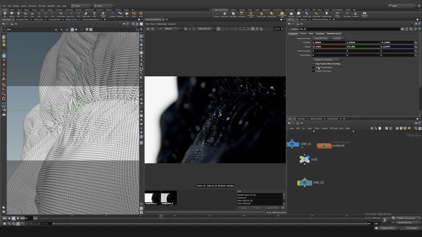Viewport: 422px width, 237px height.
Task: Open the Transform Order dropdown
Action: (x=322, y=38)
